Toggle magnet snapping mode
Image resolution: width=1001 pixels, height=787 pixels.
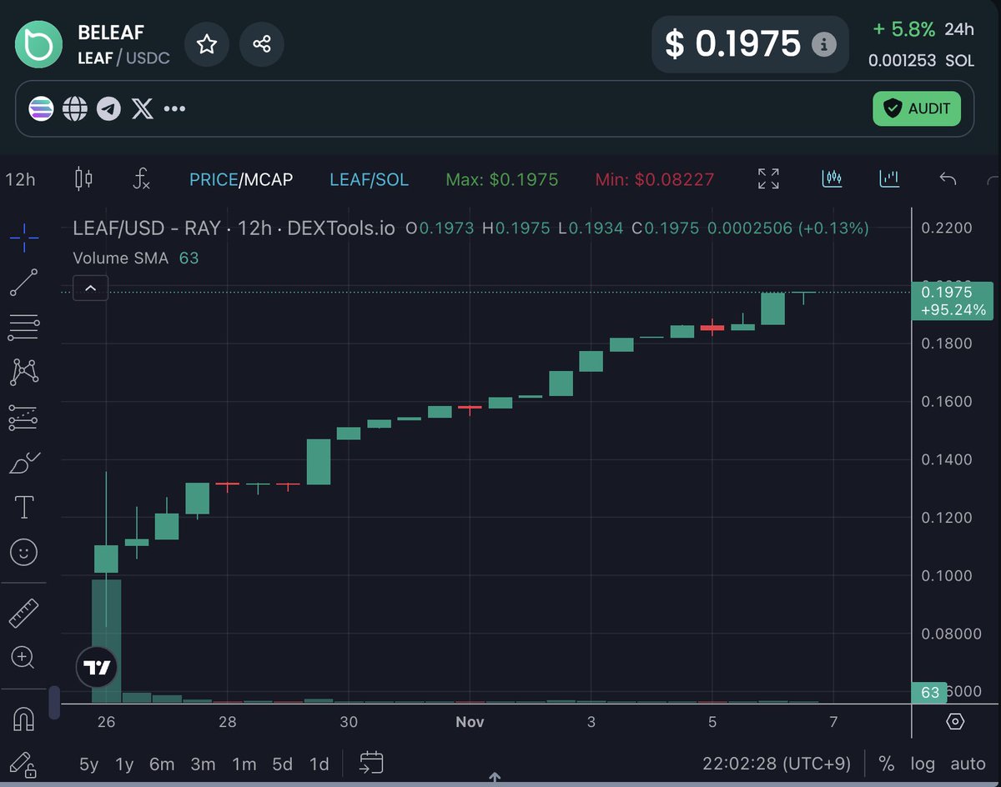pyautogui.click(x=23, y=719)
